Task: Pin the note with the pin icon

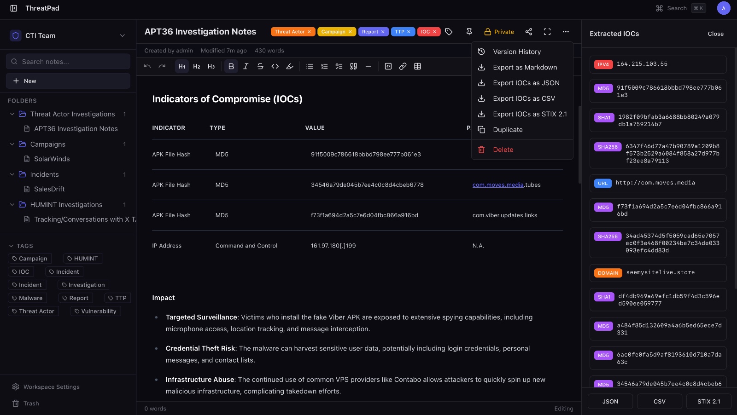Action: tap(469, 32)
